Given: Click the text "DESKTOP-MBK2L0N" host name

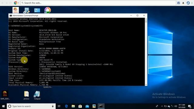Looking at the screenshot, I should point(48,30).
